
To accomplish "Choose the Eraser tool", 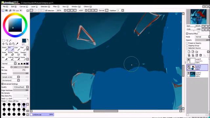I will click(5, 54).
